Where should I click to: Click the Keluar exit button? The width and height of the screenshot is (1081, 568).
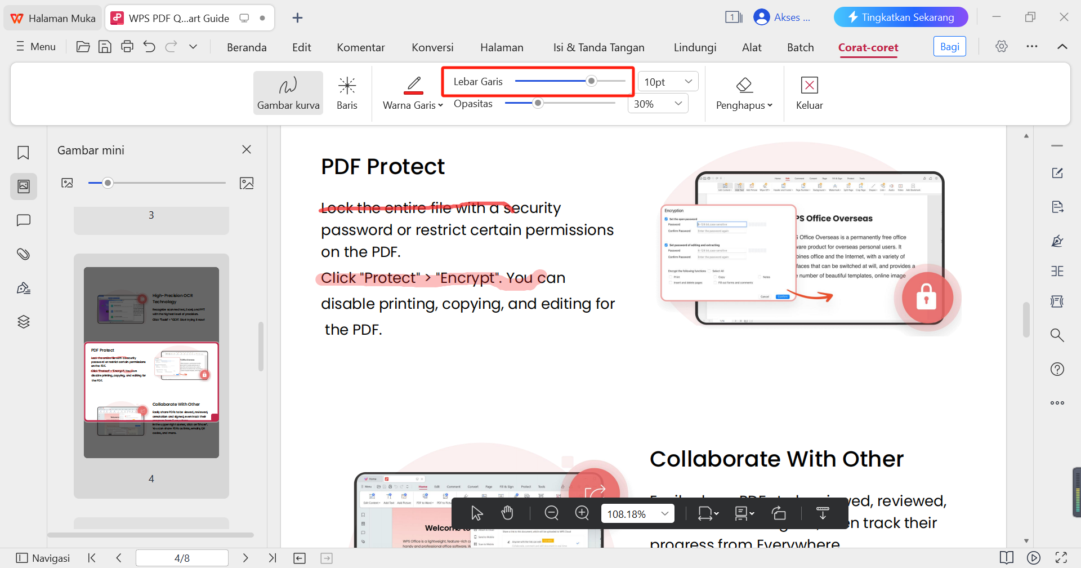(809, 92)
